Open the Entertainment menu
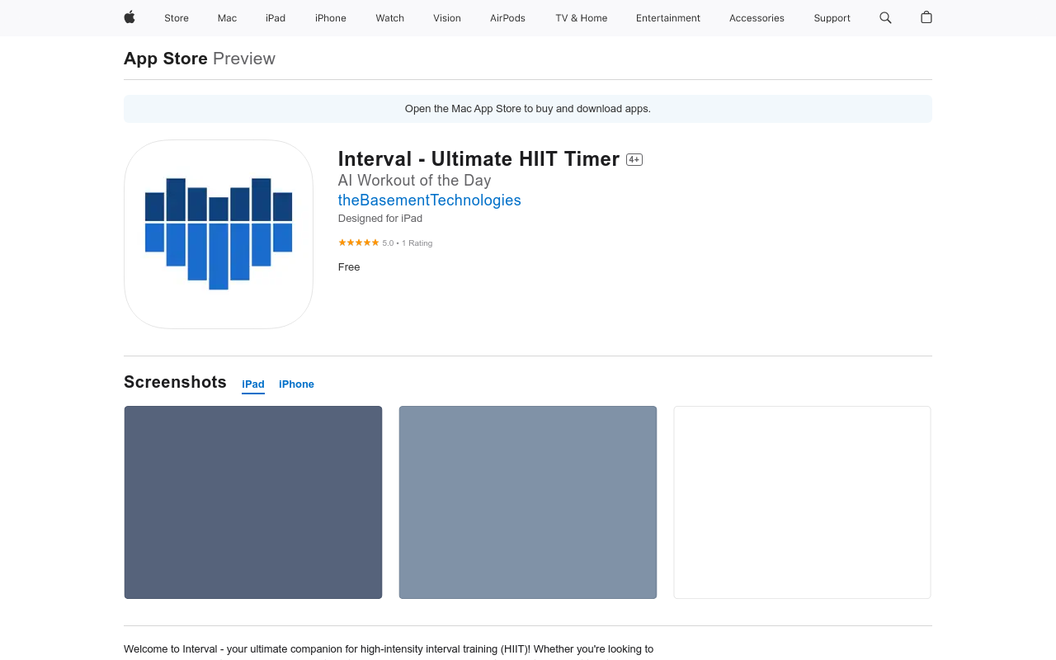1056x660 pixels. (668, 18)
